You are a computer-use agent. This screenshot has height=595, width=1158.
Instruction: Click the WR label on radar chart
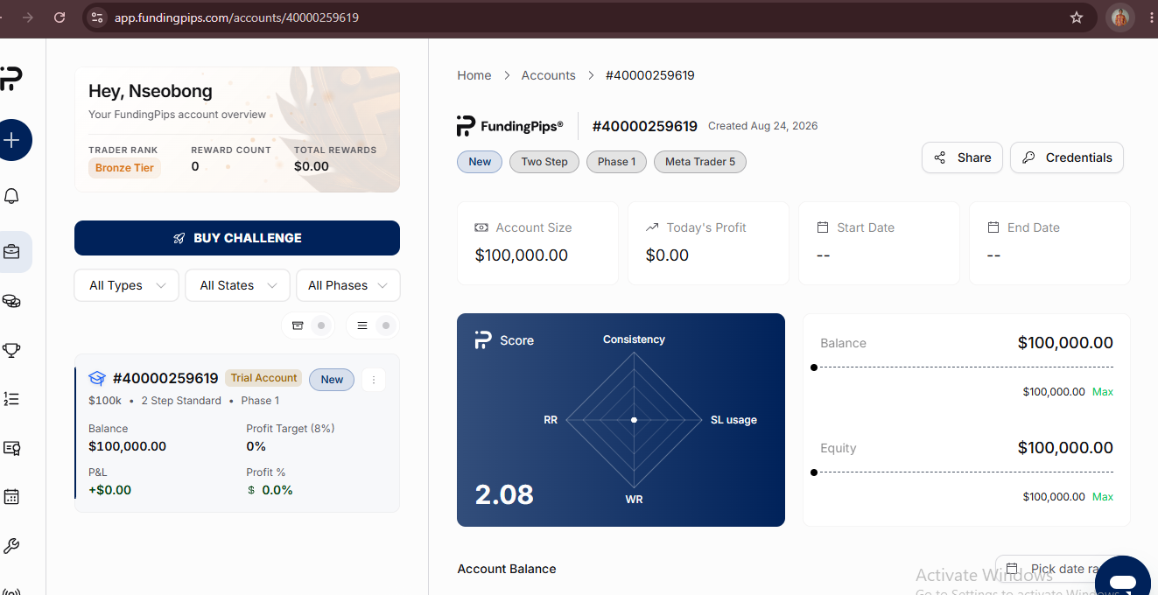click(634, 500)
